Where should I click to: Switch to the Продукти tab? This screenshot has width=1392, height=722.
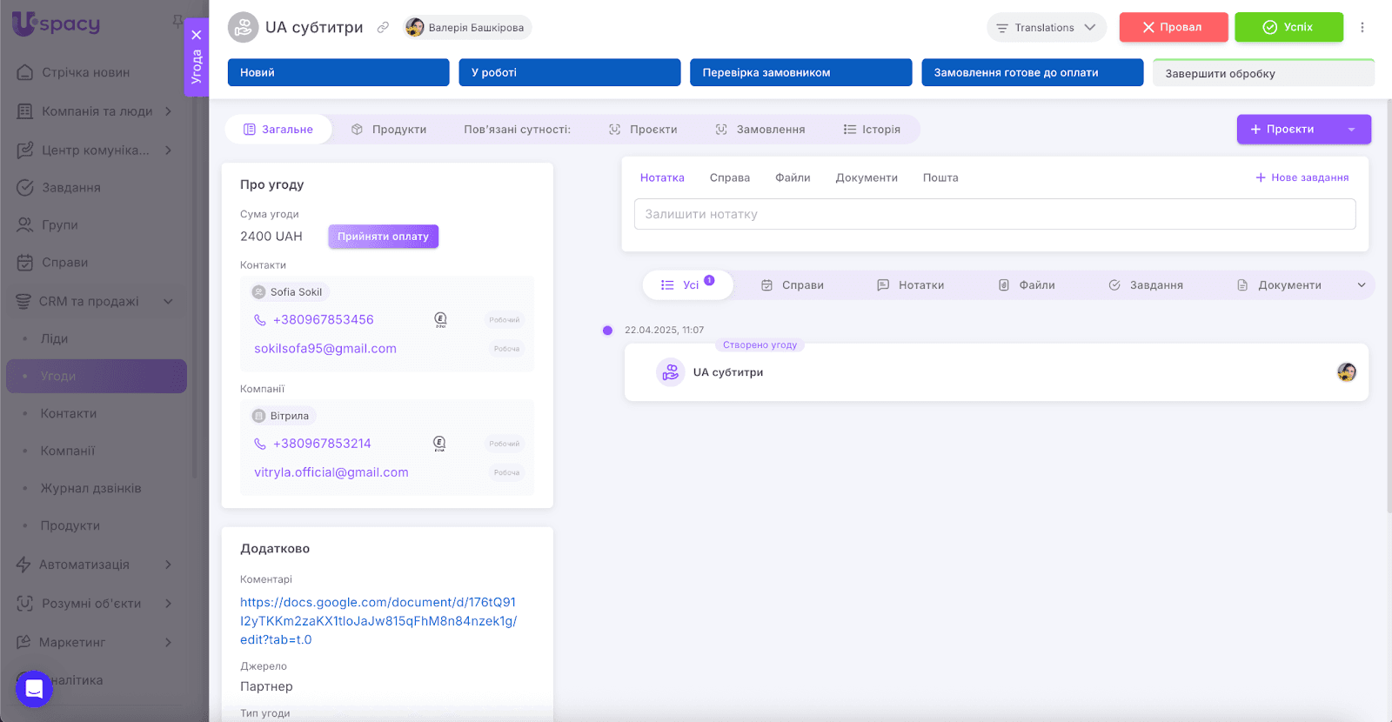pos(389,130)
